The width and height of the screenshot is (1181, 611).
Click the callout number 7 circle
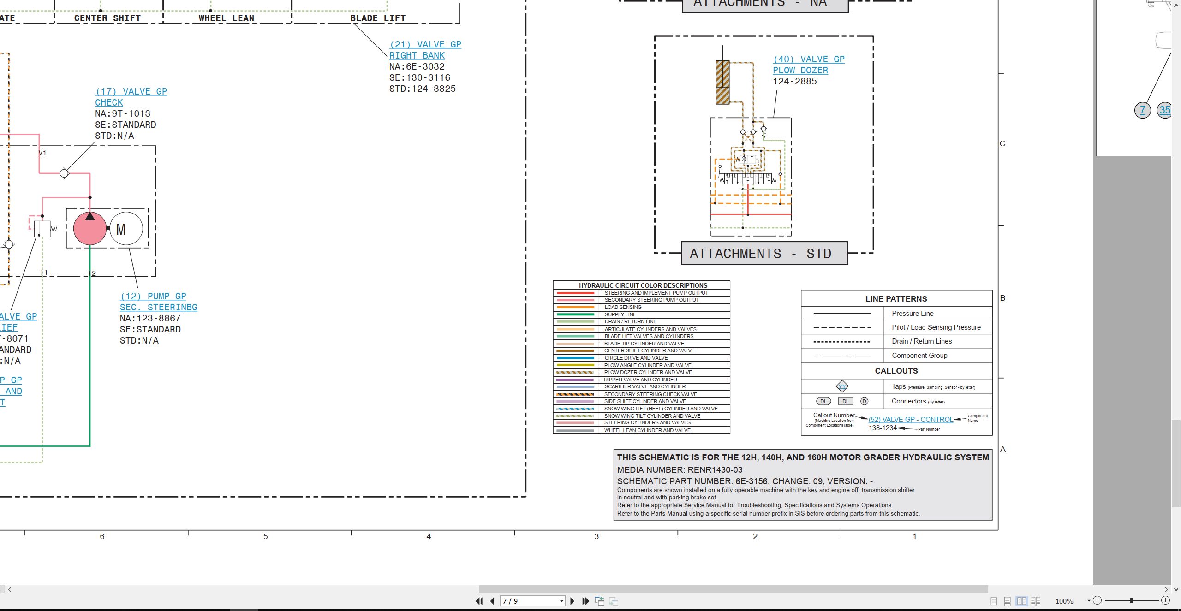tap(1142, 110)
